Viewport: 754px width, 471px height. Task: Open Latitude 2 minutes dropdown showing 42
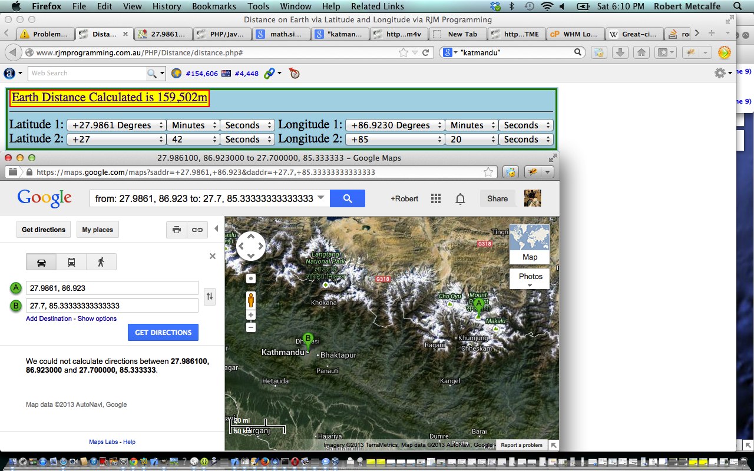(193, 140)
